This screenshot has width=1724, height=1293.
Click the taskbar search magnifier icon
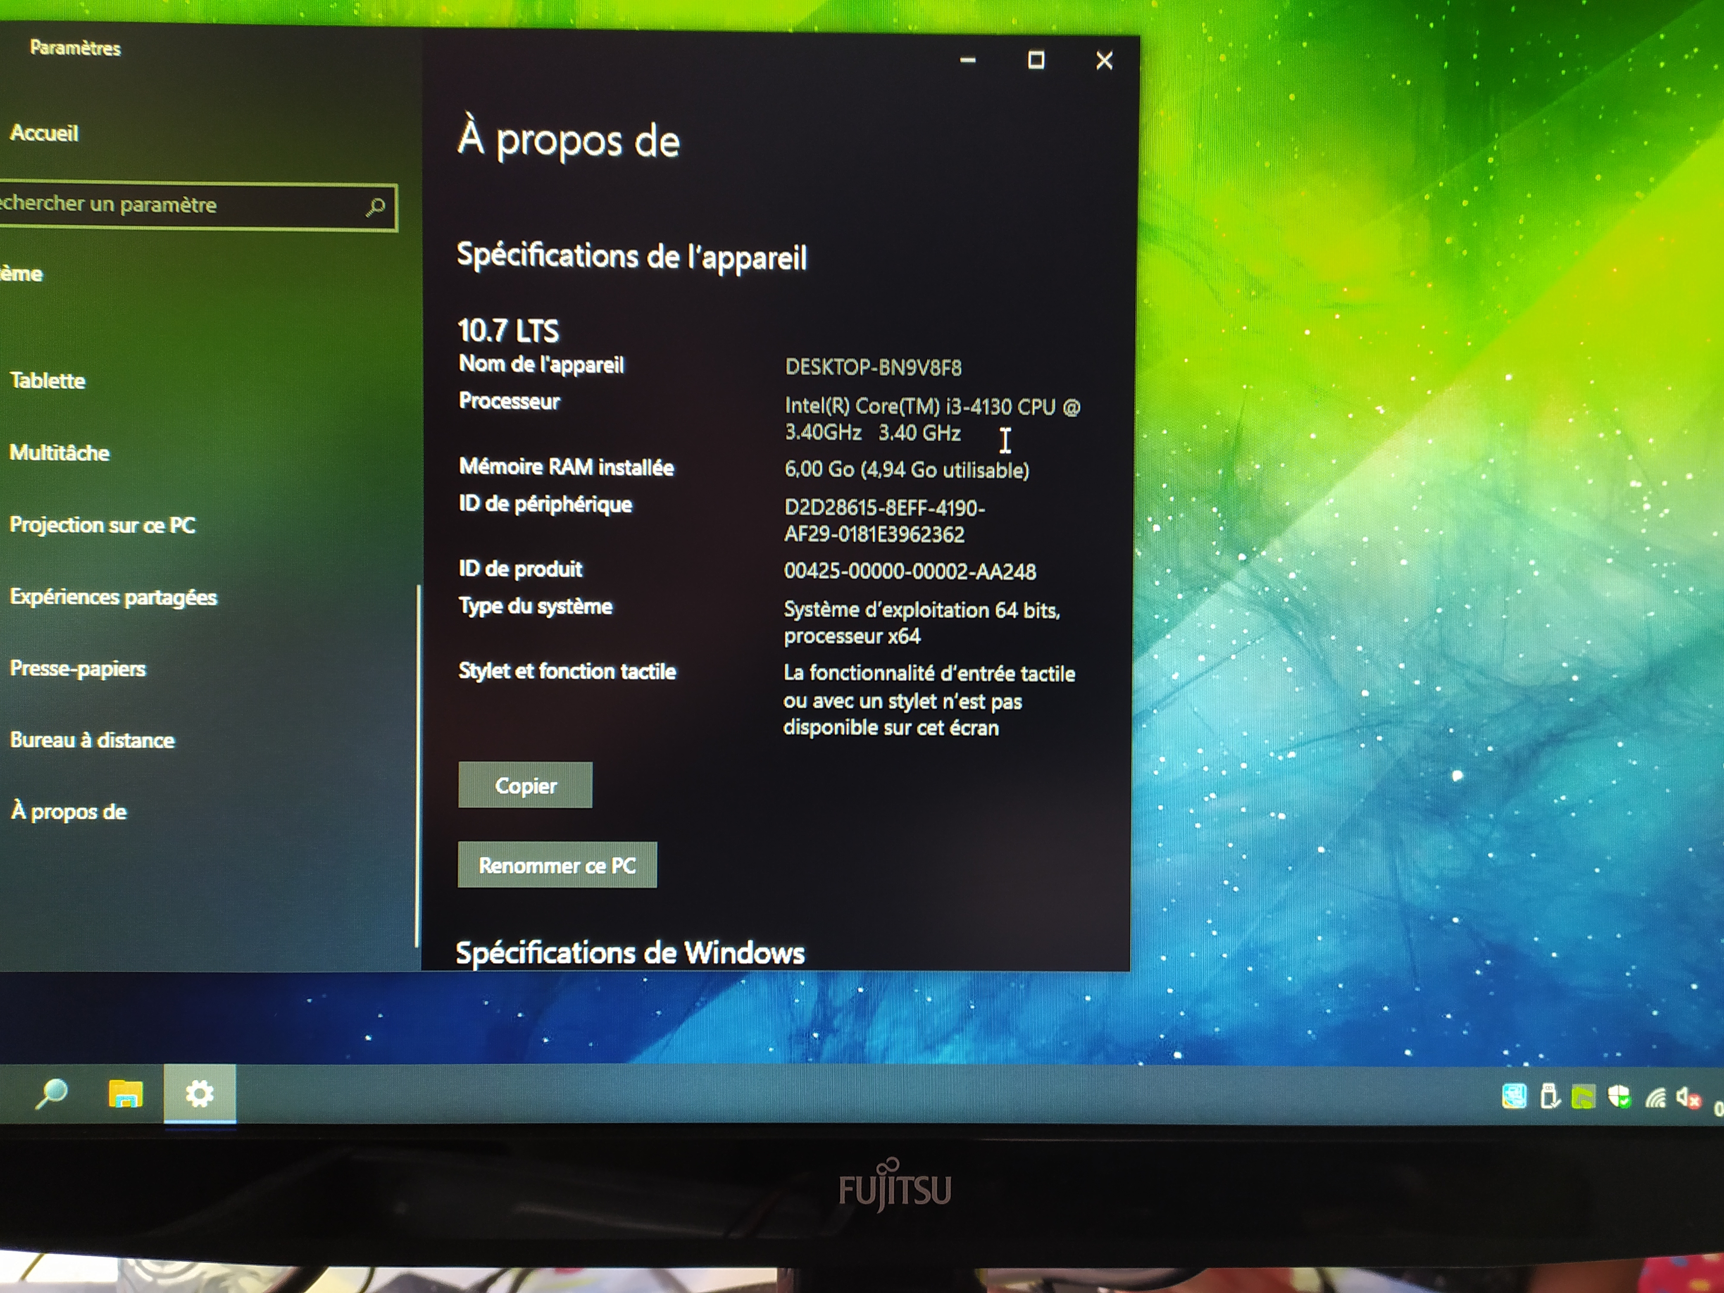(51, 1093)
